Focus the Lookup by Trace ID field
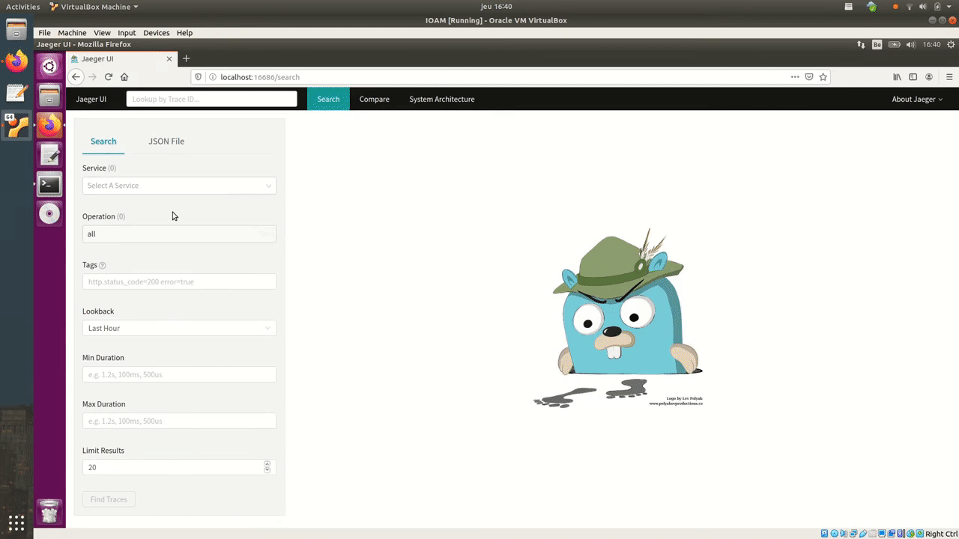The width and height of the screenshot is (959, 539). point(211,99)
